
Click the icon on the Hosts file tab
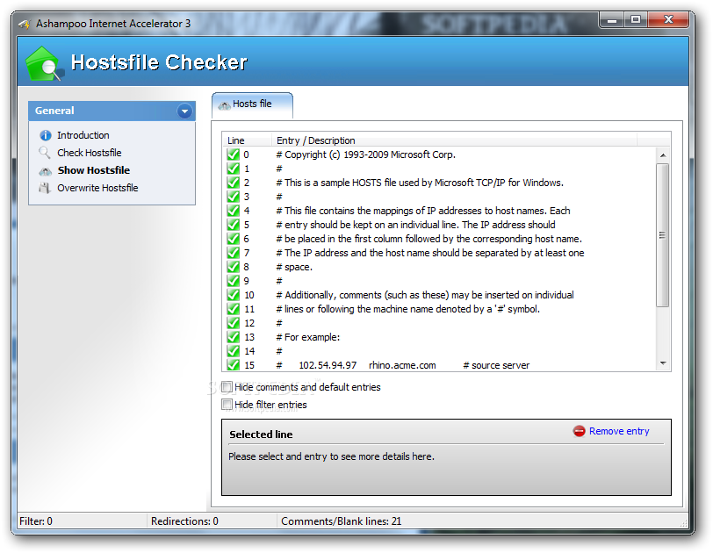[225, 105]
